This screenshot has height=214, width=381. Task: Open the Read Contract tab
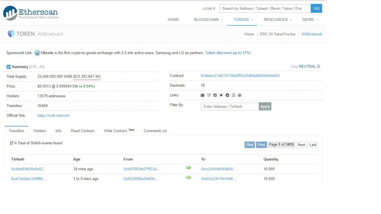pyautogui.click(x=82, y=131)
